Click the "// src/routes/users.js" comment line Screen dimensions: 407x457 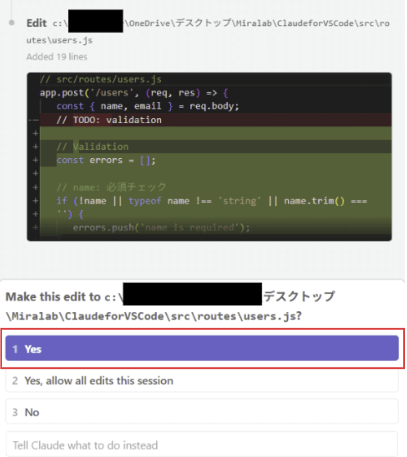pyautogui.click(x=100, y=79)
